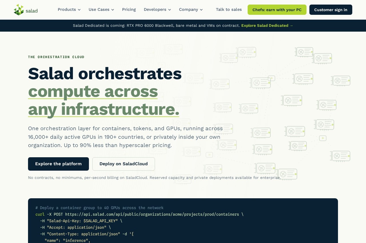The height and width of the screenshot is (243, 366).
Task: Click the Salad logo in the header
Action: point(26,10)
